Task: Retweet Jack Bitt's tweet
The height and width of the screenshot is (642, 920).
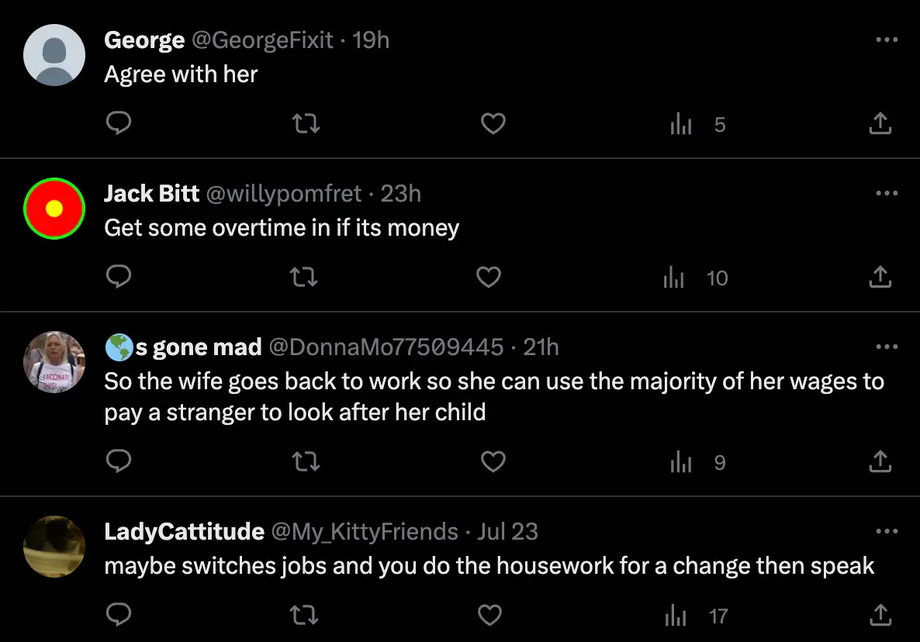Action: click(304, 278)
